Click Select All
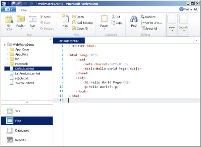 click(149, 28)
